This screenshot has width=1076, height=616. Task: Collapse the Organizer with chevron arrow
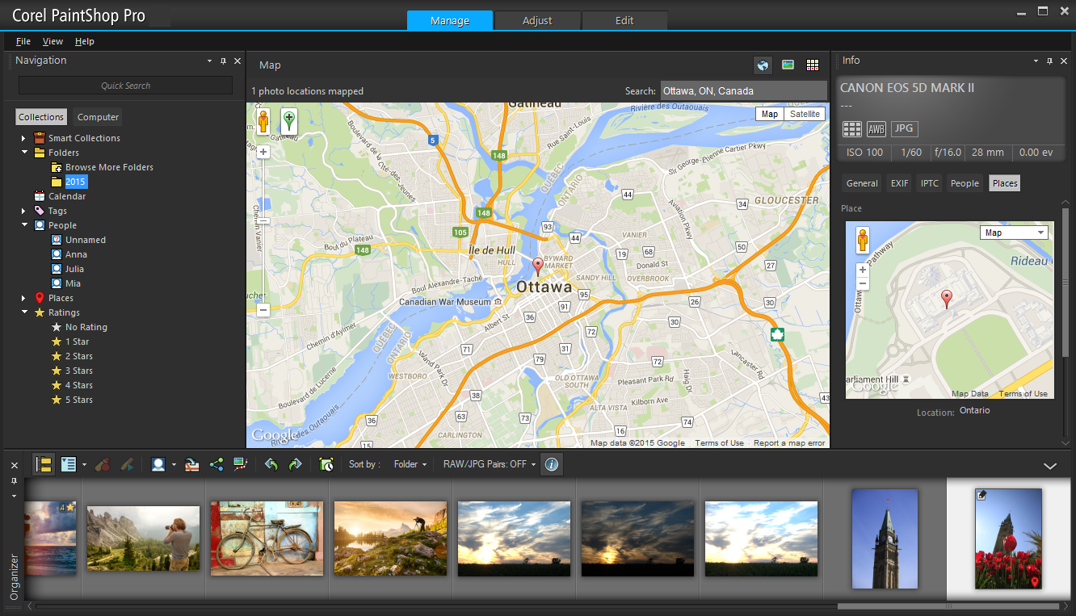1050,466
